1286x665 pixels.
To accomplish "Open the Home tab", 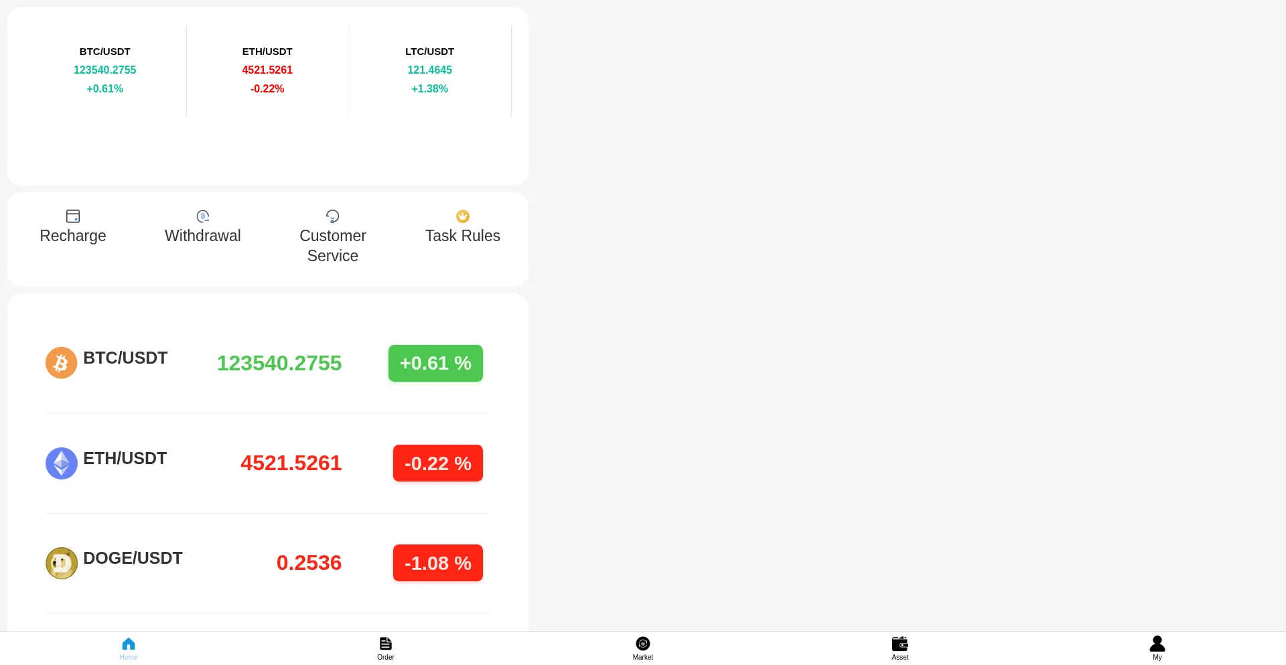I will click(129, 648).
